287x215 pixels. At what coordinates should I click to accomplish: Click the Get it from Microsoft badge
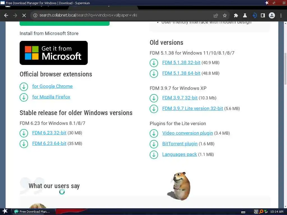54,53
